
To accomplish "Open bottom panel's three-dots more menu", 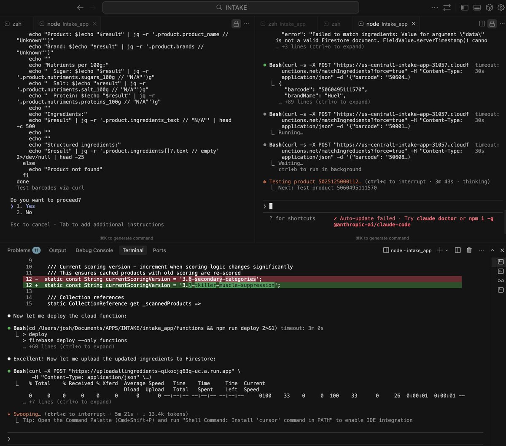I will coord(481,250).
